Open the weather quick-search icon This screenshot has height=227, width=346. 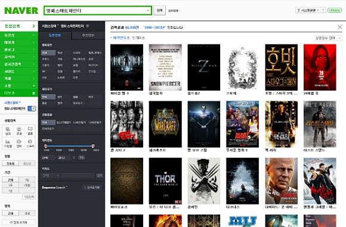[8, 130]
